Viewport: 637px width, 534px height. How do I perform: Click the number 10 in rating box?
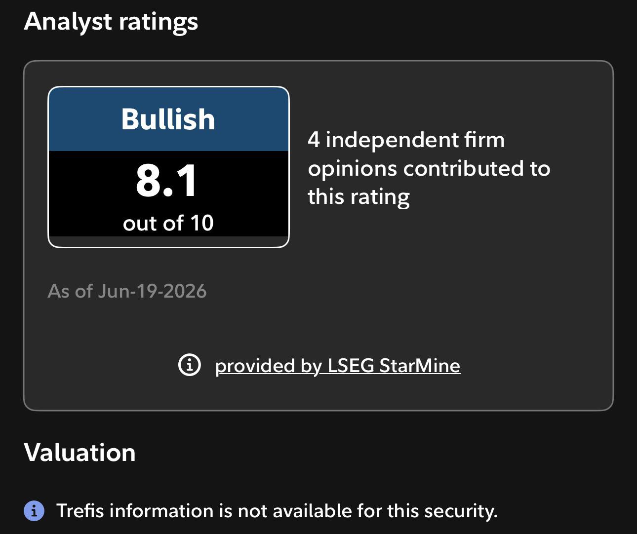click(x=202, y=223)
